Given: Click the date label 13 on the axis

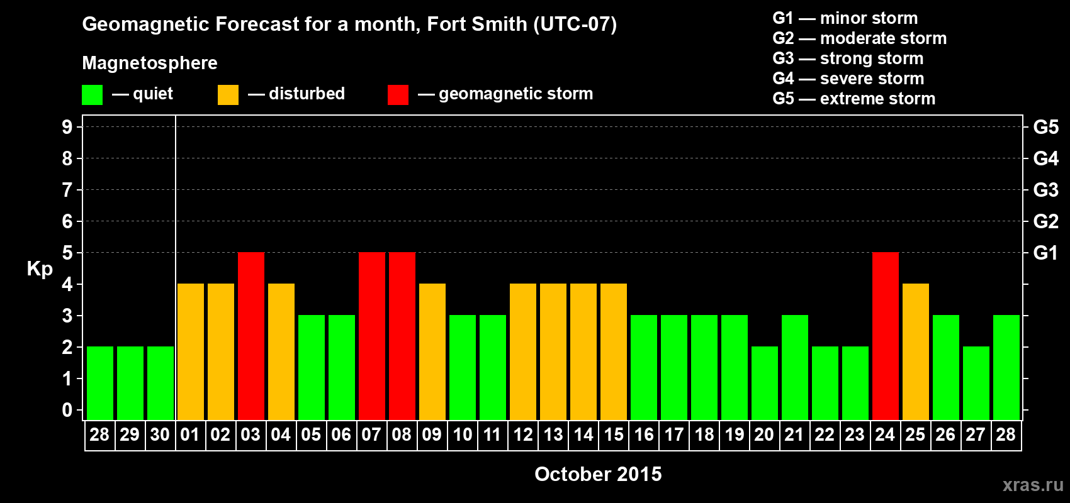Looking at the screenshot, I should tap(553, 435).
